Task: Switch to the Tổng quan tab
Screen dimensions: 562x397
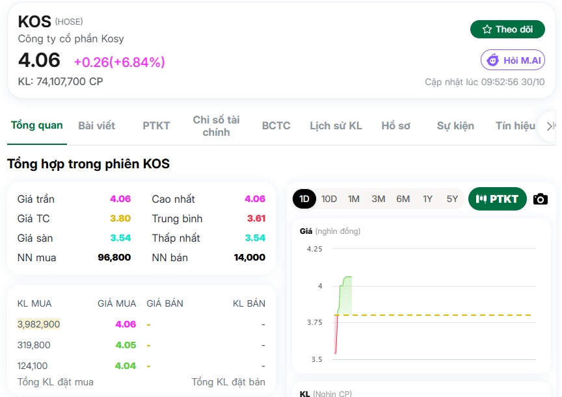Action: [x=36, y=125]
